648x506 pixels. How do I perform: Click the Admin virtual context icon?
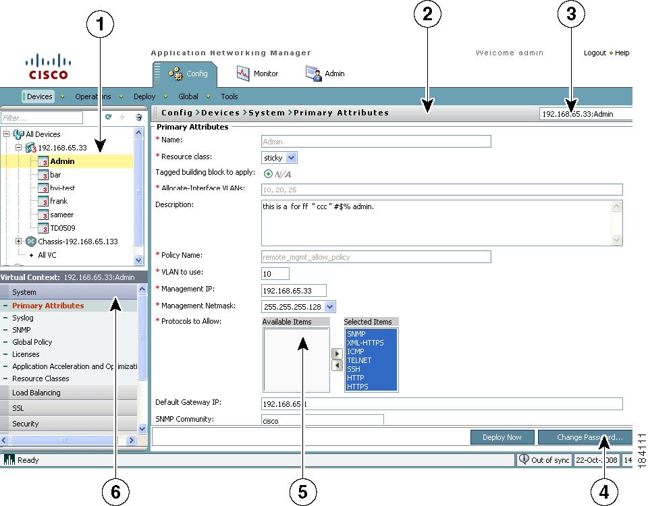tap(43, 161)
